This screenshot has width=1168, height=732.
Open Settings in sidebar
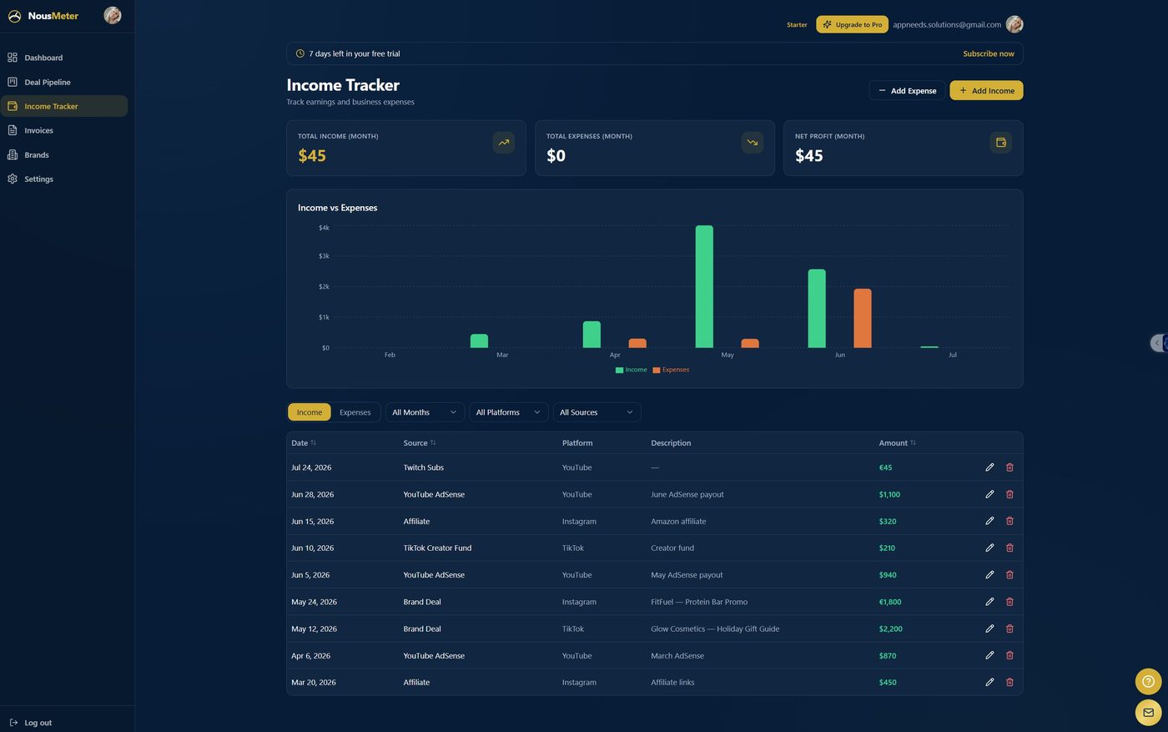64,179
